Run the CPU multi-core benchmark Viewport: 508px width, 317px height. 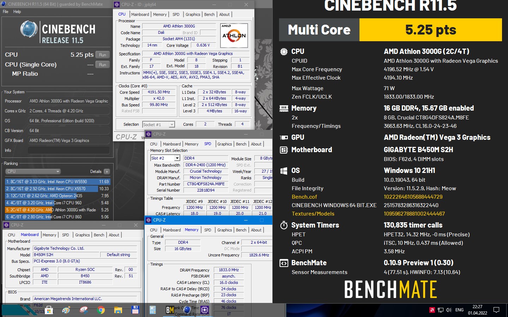[103, 55]
